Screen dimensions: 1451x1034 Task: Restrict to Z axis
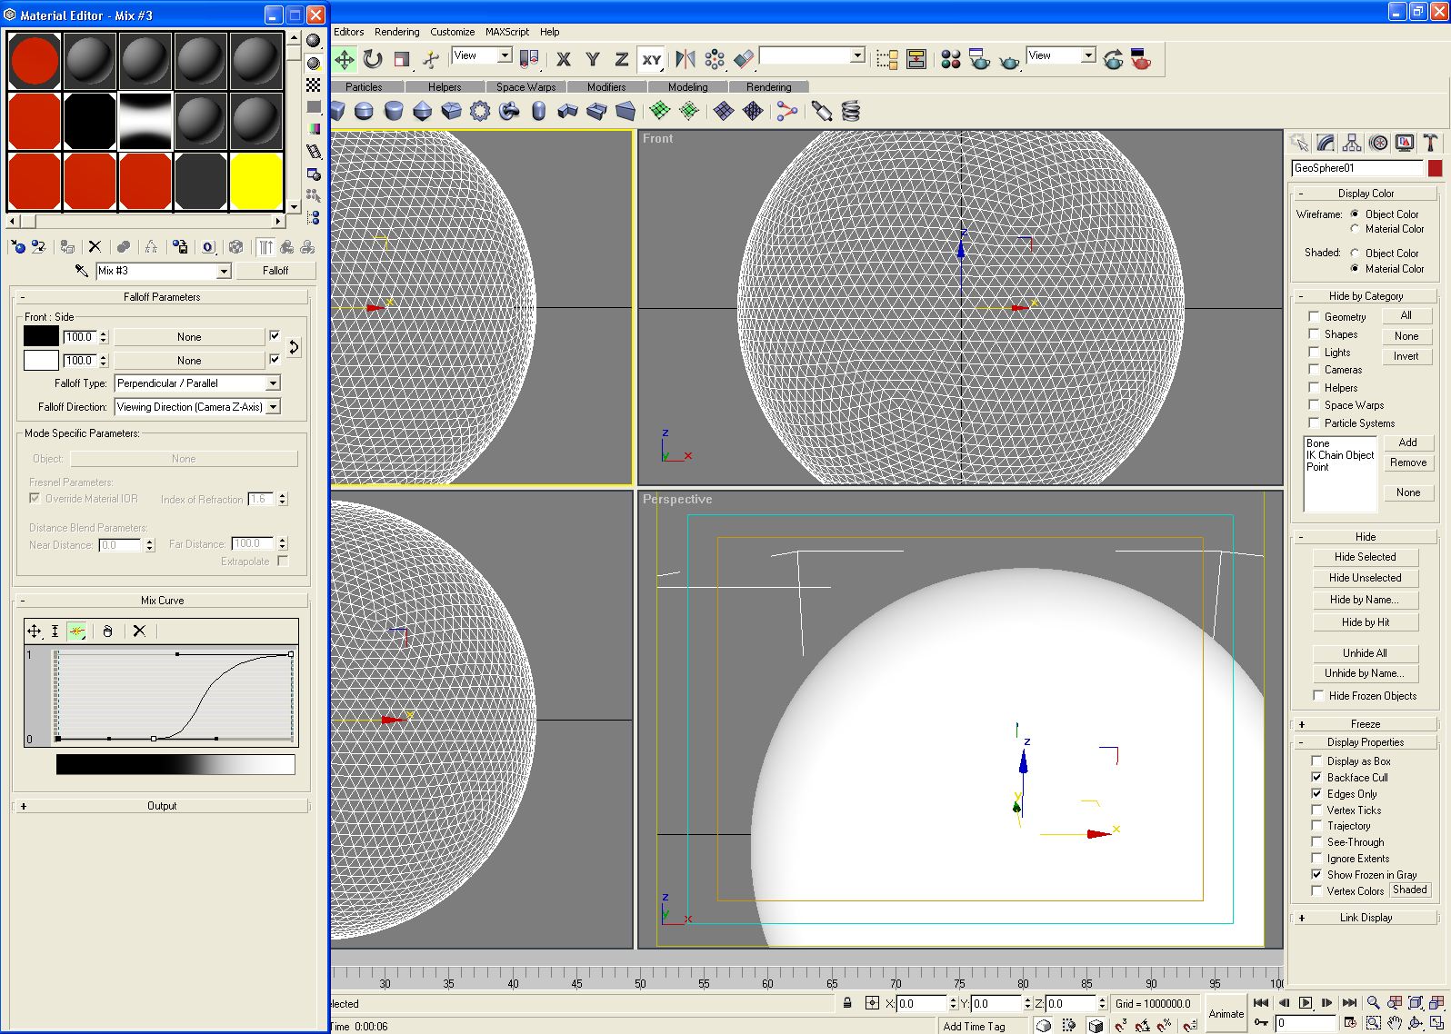coord(622,60)
